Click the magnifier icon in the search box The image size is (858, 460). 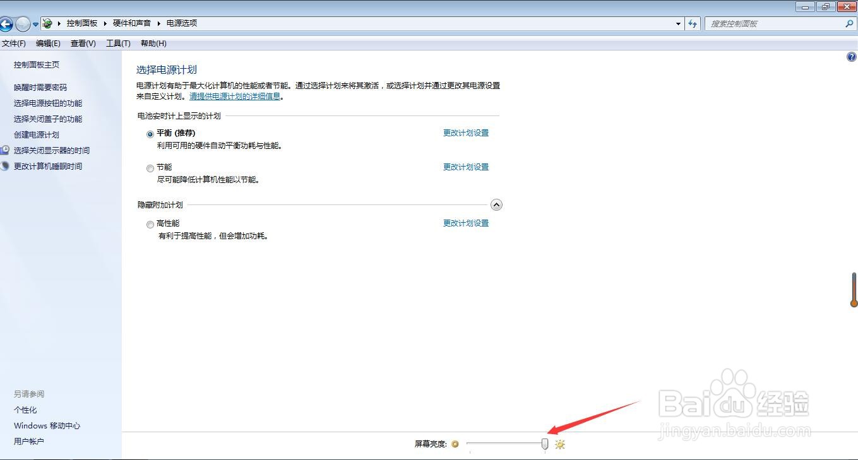point(849,23)
